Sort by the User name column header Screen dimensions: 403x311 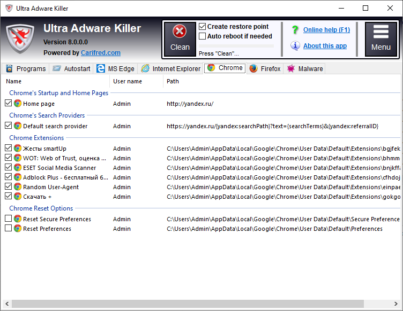[x=136, y=81]
